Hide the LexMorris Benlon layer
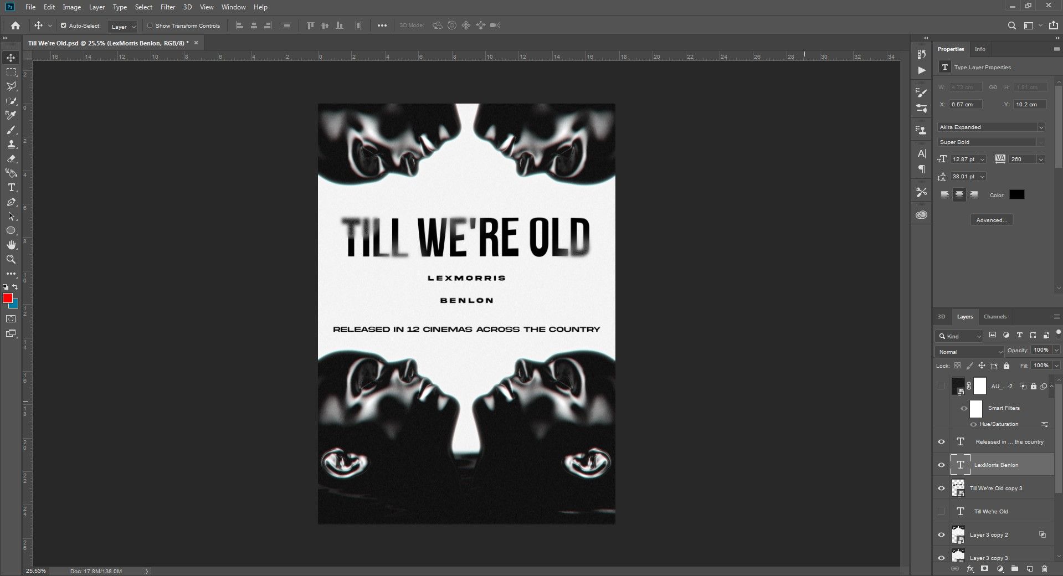The width and height of the screenshot is (1063, 576). (941, 465)
